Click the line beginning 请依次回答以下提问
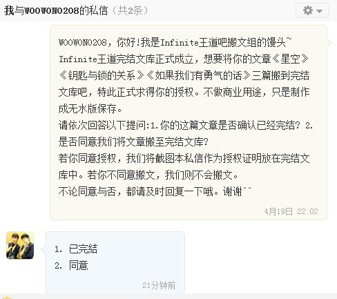 (186, 126)
